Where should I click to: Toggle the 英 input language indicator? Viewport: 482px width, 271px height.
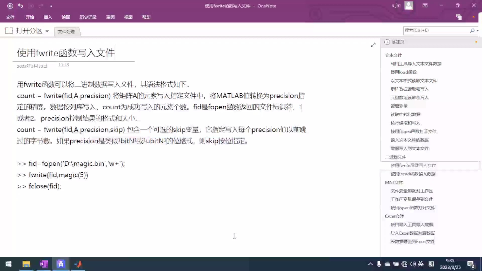pyautogui.click(x=421, y=264)
